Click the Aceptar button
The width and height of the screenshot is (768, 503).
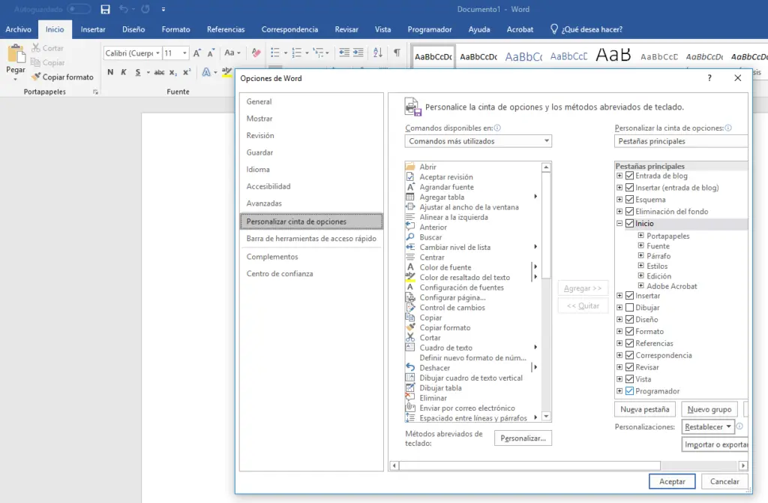pos(672,481)
